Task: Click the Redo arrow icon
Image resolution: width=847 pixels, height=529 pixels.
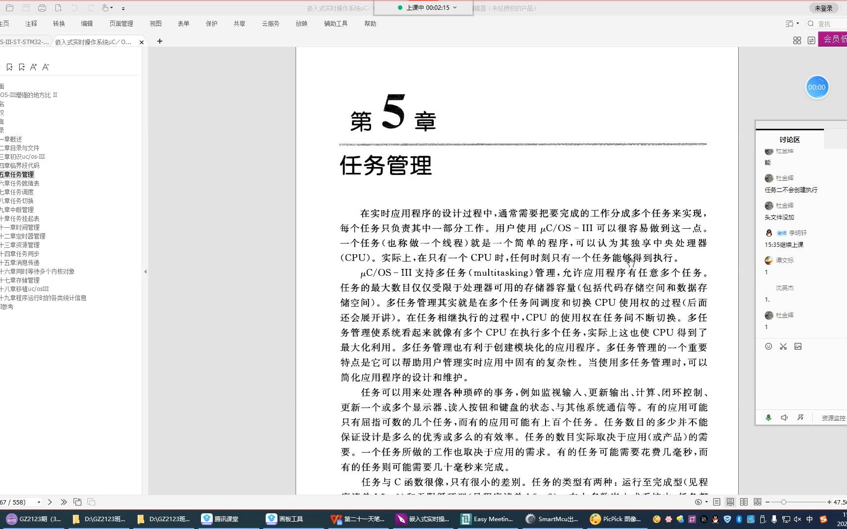Action: tap(90, 8)
